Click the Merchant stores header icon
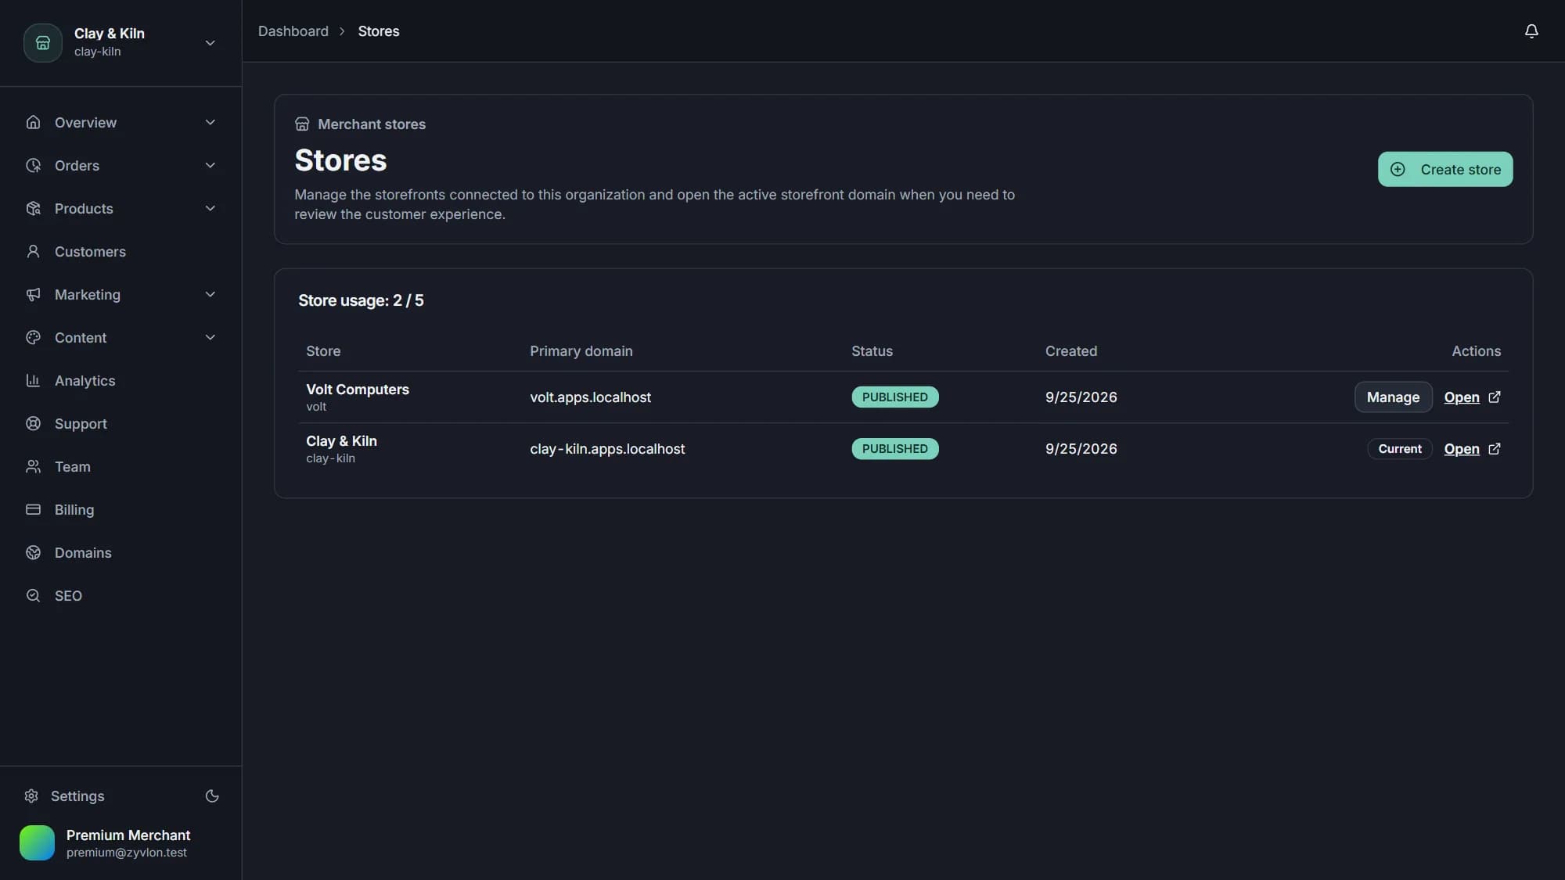This screenshot has height=880, width=1565. 302,124
